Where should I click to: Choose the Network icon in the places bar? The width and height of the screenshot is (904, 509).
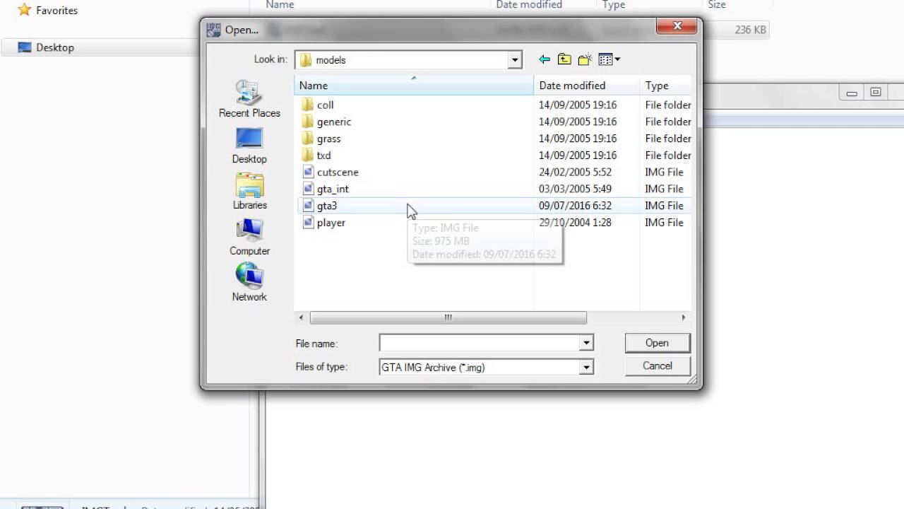click(x=249, y=276)
